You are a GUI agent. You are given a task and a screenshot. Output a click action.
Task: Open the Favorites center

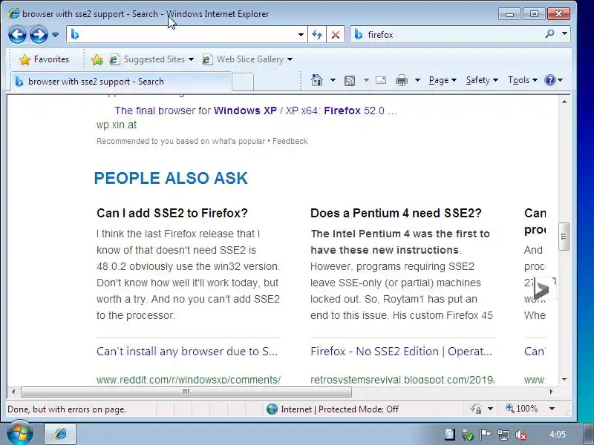tap(45, 59)
